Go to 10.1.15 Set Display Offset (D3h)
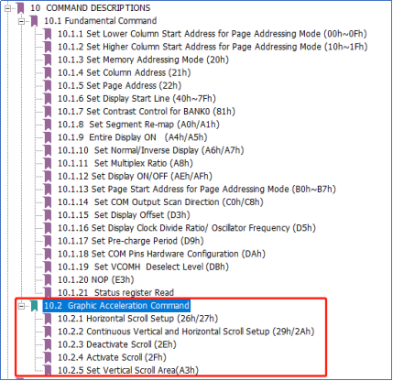This screenshot has height=381, width=393. pyautogui.click(x=124, y=215)
